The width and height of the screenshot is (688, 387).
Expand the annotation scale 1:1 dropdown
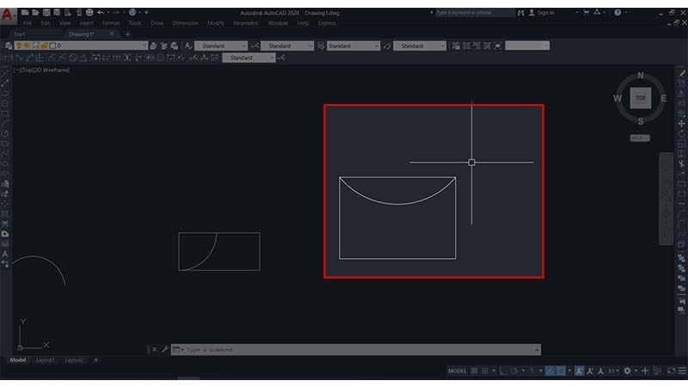pos(613,372)
